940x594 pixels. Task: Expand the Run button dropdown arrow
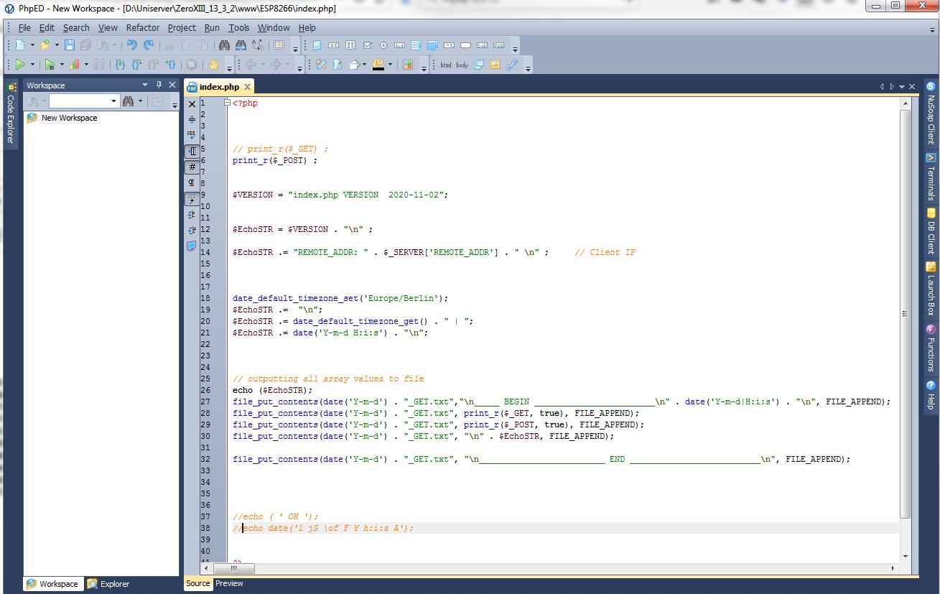[x=32, y=65]
